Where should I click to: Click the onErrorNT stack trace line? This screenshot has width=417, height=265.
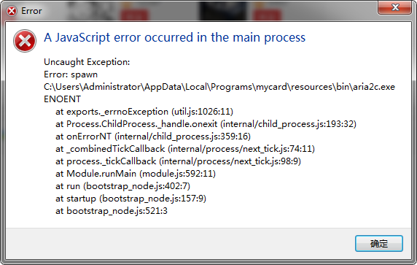pos(153,137)
